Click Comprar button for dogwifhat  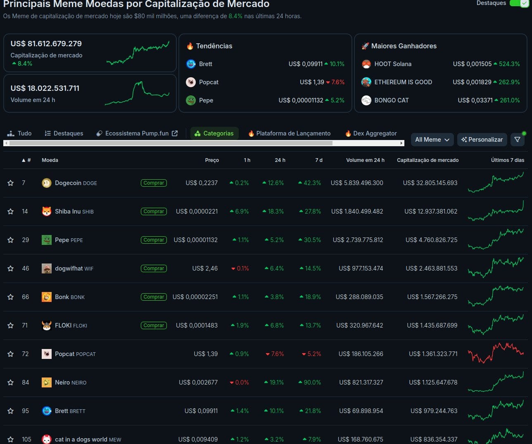pyautogui.click(x=154, y=268)
